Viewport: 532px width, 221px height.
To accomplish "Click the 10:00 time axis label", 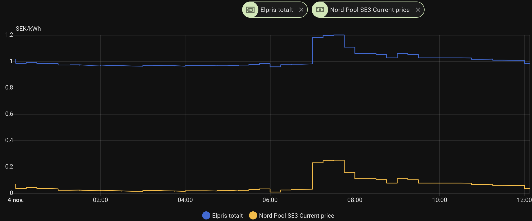I will pos(440,200).
